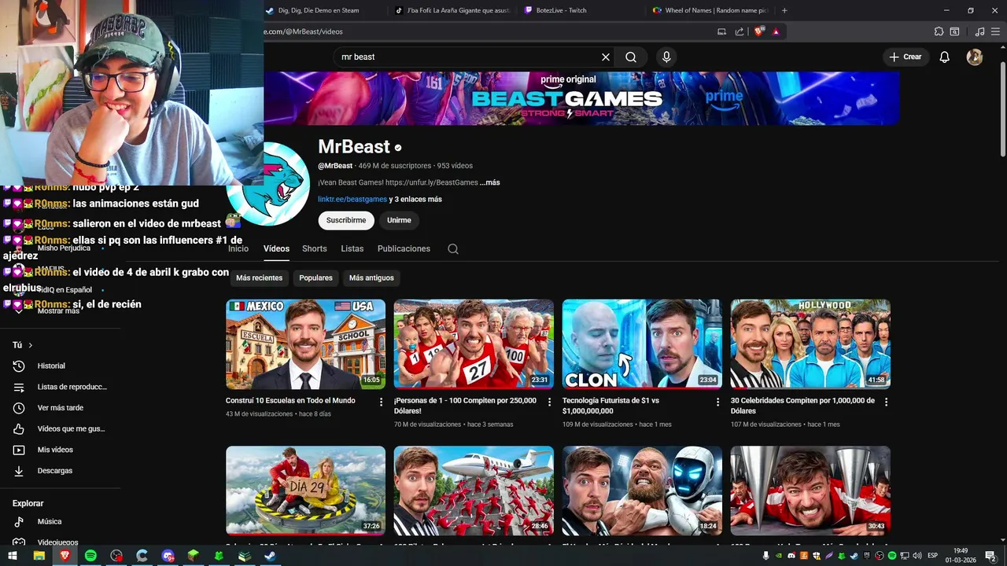Open the 30 Celebridades Hollywood thumbnail
The image size is (1007, 566).
coord(810,344)
